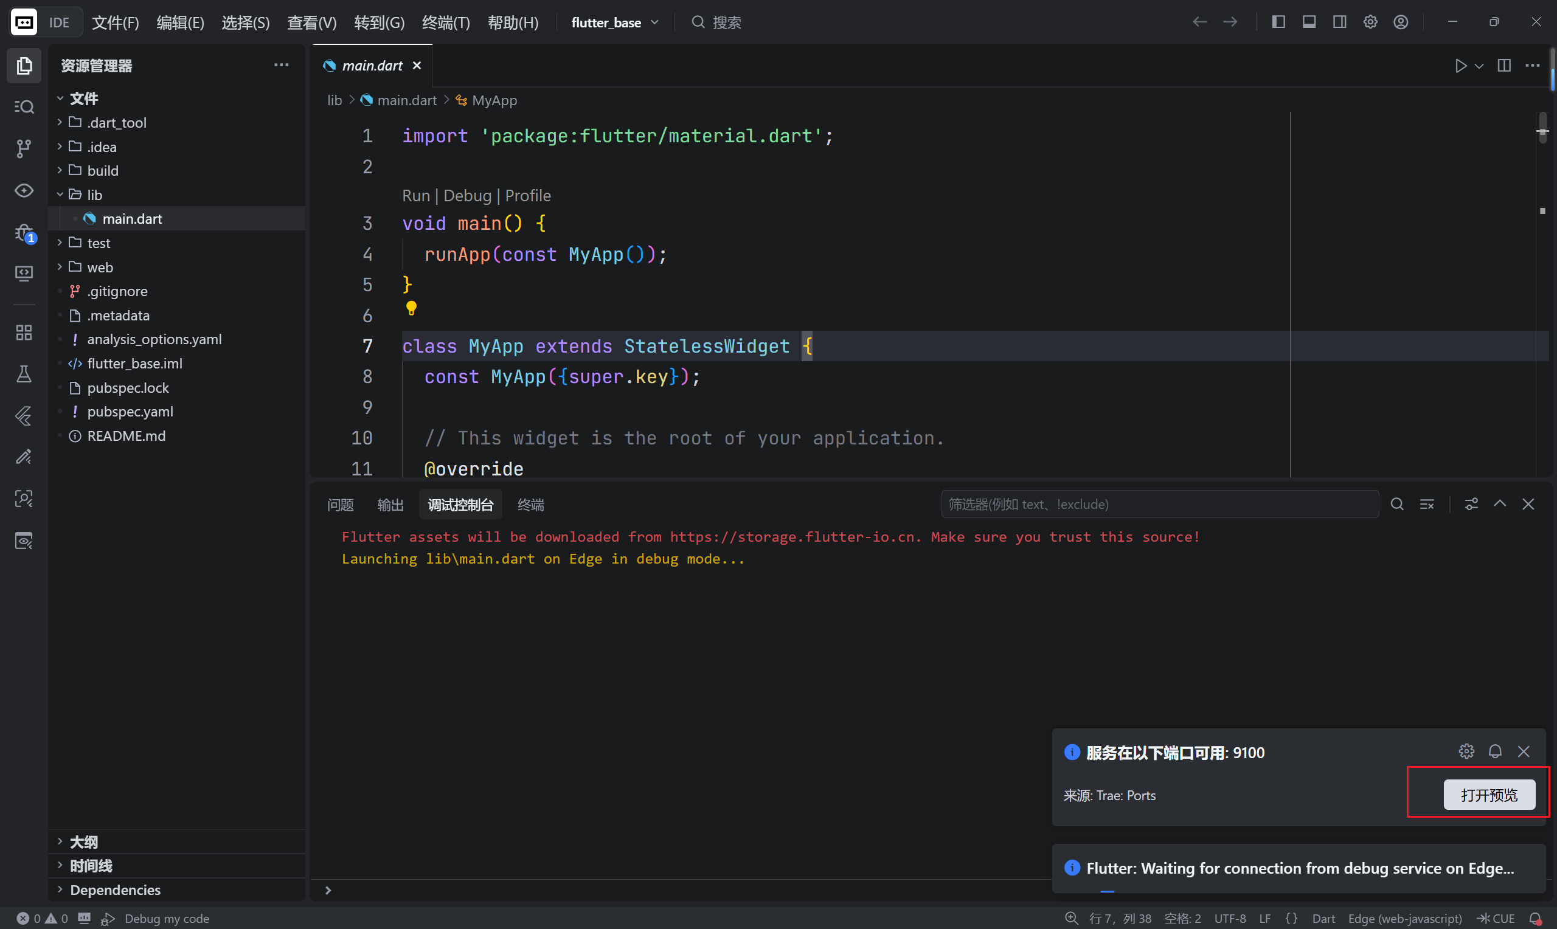
Task: Open the Testing (flask) sidebar icon
Action: [x=23, y=374]
